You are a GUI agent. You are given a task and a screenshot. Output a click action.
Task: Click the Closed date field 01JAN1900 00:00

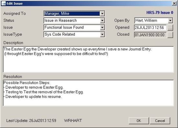point(150,35)
